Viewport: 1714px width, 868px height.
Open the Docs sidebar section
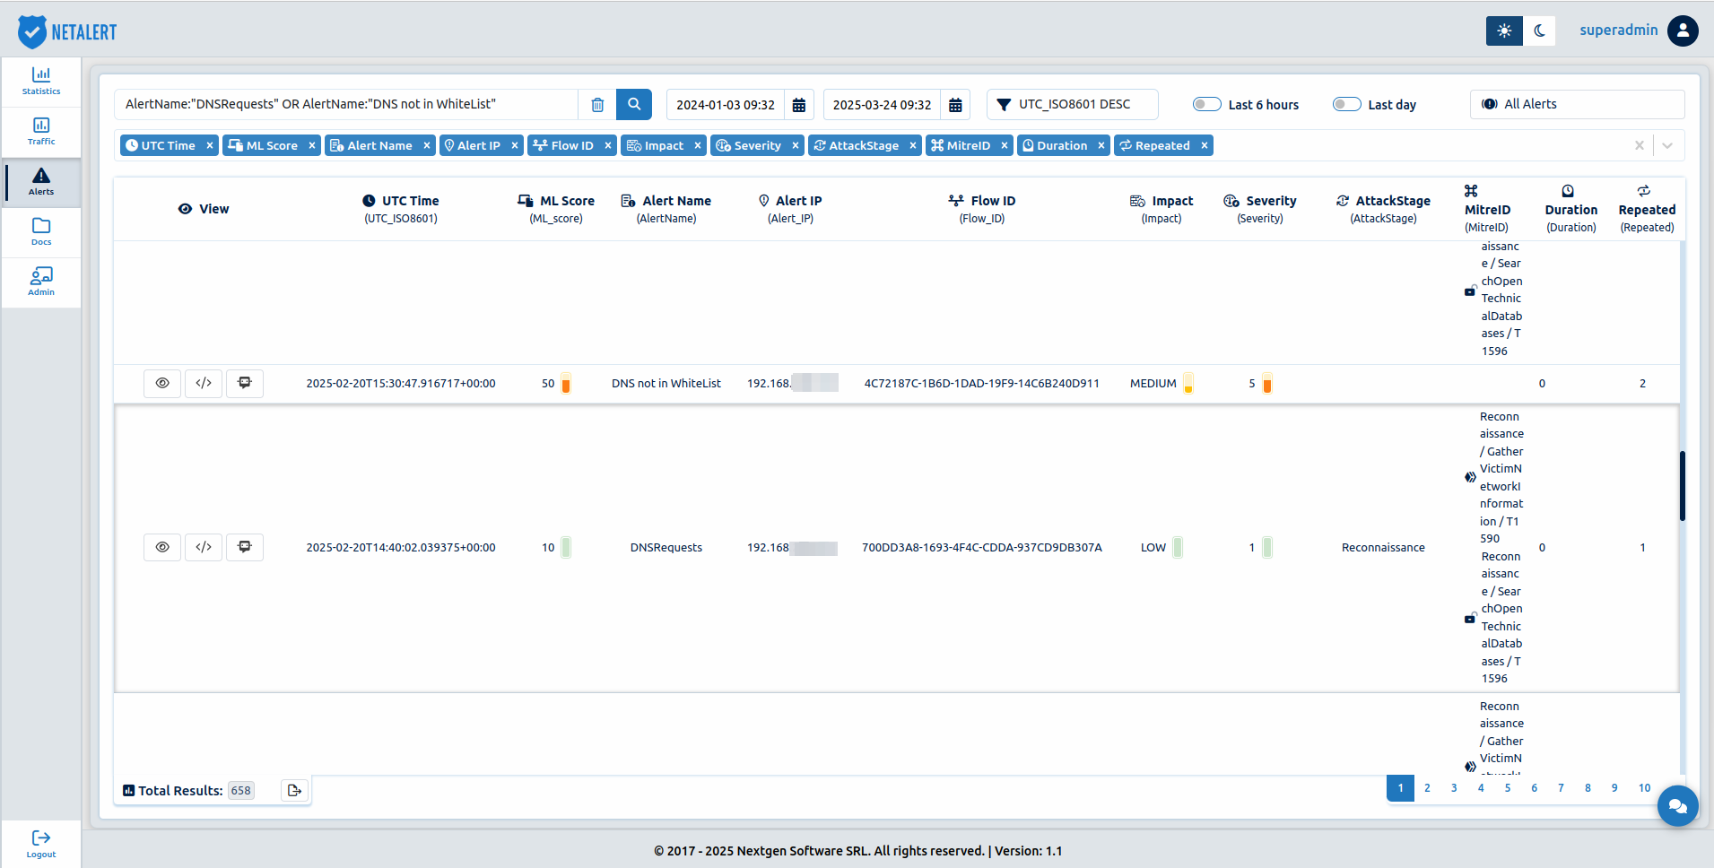pyautogui.click(x=41, y=232)
